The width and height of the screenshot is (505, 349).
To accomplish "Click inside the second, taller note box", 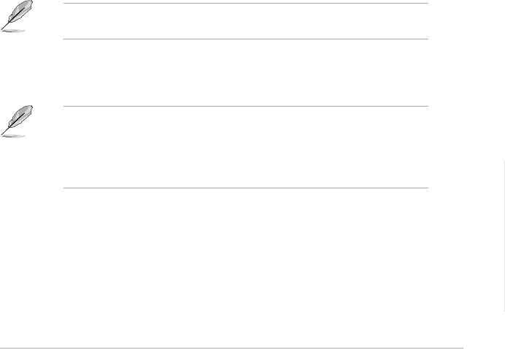I will pos(245,147).
